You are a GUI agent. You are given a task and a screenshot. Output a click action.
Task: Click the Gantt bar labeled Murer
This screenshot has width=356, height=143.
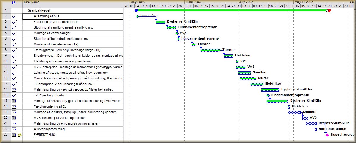pyautogui.click(x=248, y=78)
